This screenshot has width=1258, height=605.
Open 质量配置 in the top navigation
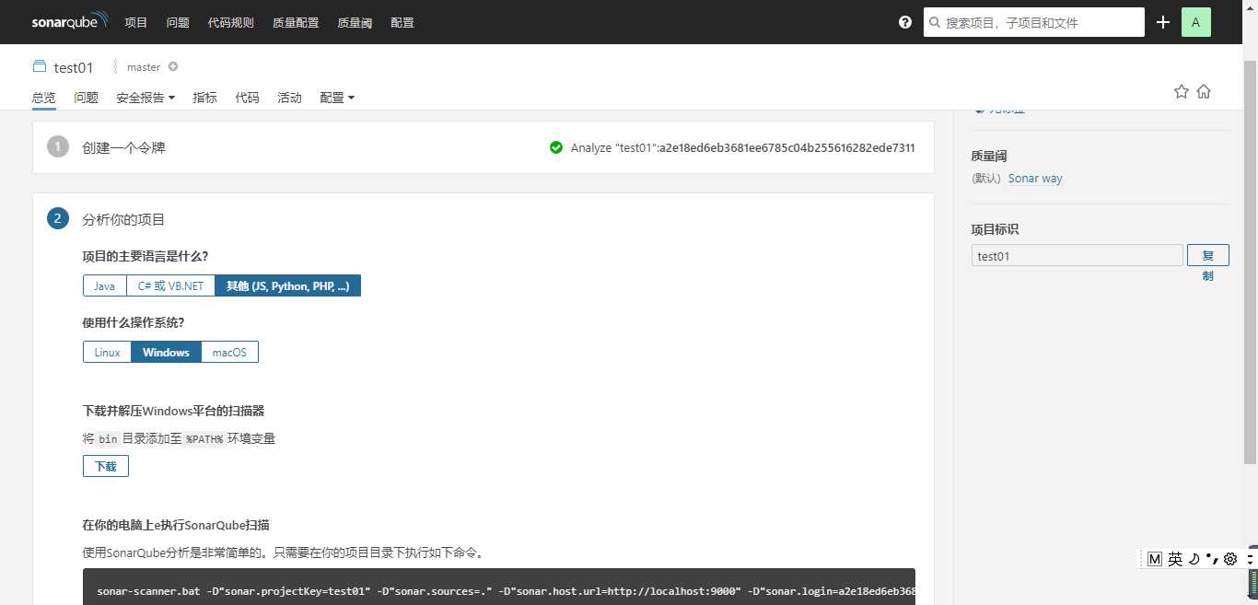(296, 22)
